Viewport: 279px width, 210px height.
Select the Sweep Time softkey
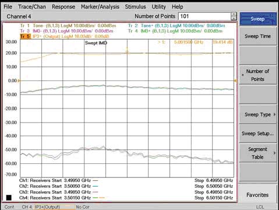click(258, 36)
